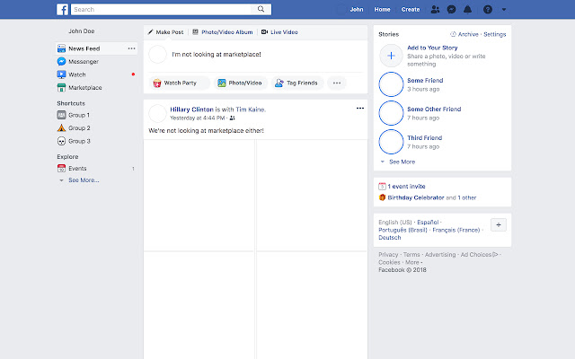Open the Privacy footer link
The width and height of the screenshot is (575, 359).
click(388, 255)
